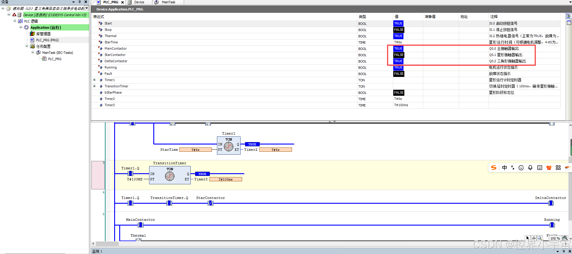Open the device tree project name dropdown
Image resolution: width=572 pixels, height=254 pixels.
tap(87, 8)
